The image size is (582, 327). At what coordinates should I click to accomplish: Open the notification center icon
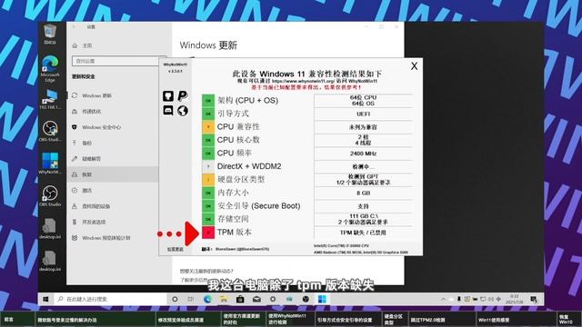[534, 299]
